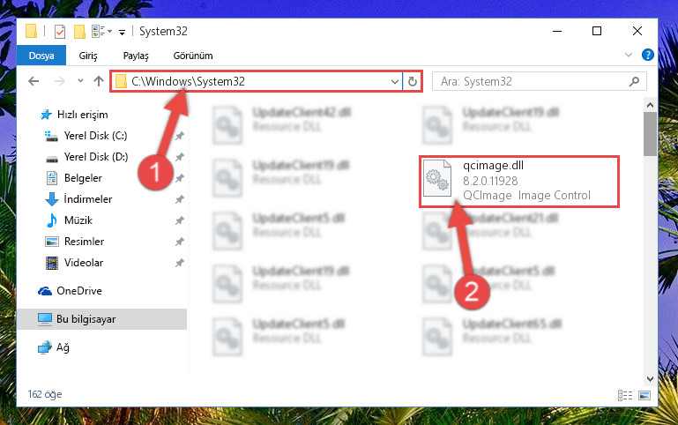The image size is (678, 425).
Task: Open recent locations dropdown arrow
Action: pyautogui.click(x=80, y=81)
